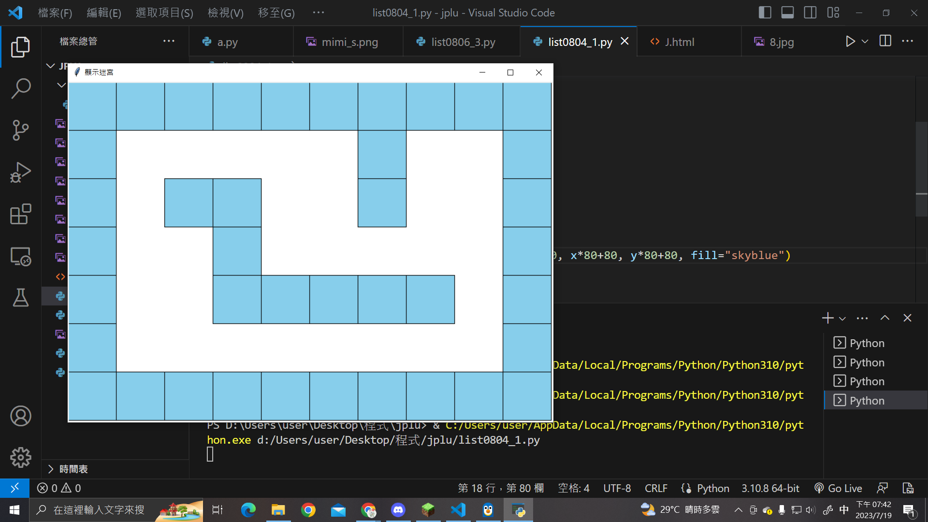Run the Python file with play button
Screen dimensions: 928x522
click(850, 42)
